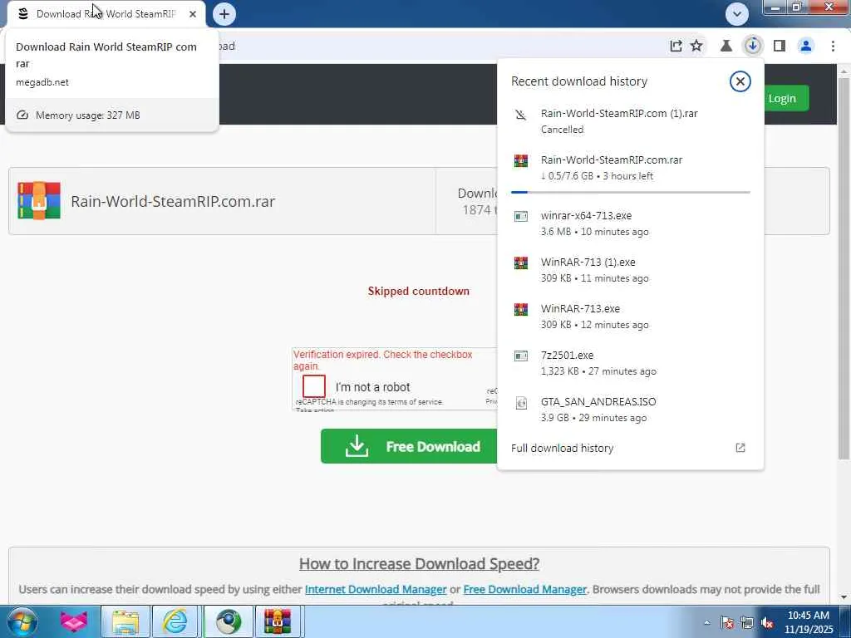Click the green Free Download button
This screenshot has width=851, height=638.
tap(410, 446)
